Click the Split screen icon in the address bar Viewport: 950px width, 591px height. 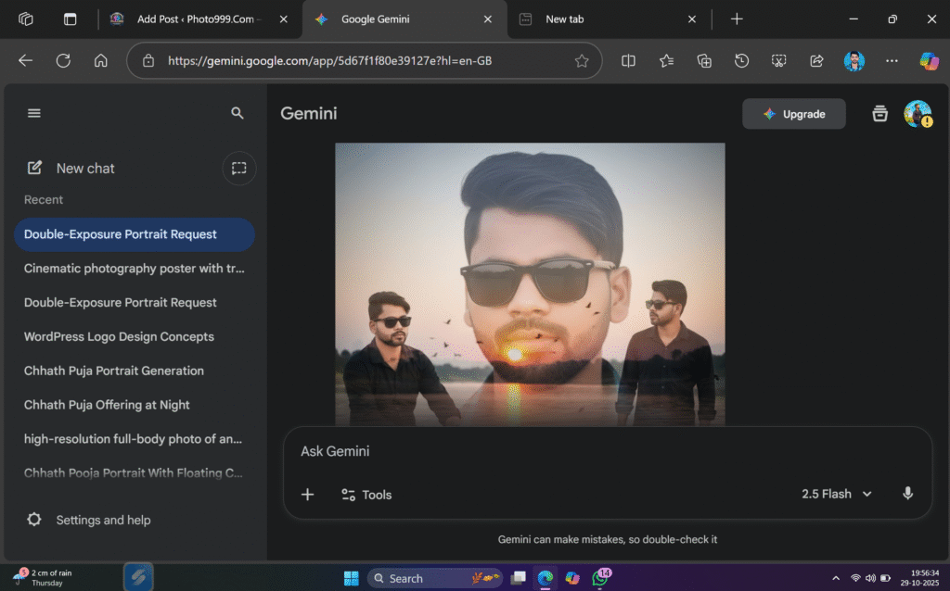628,61
